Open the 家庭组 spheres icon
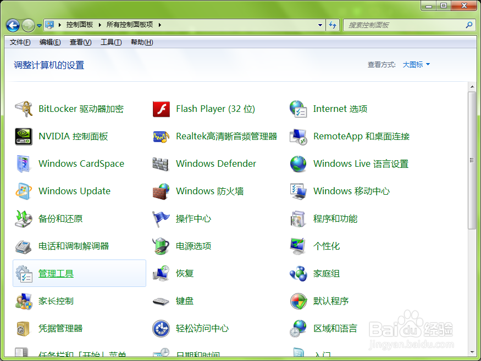Viewport: 481px width, 361px height. pyautogui.click(x=298, y=274)
